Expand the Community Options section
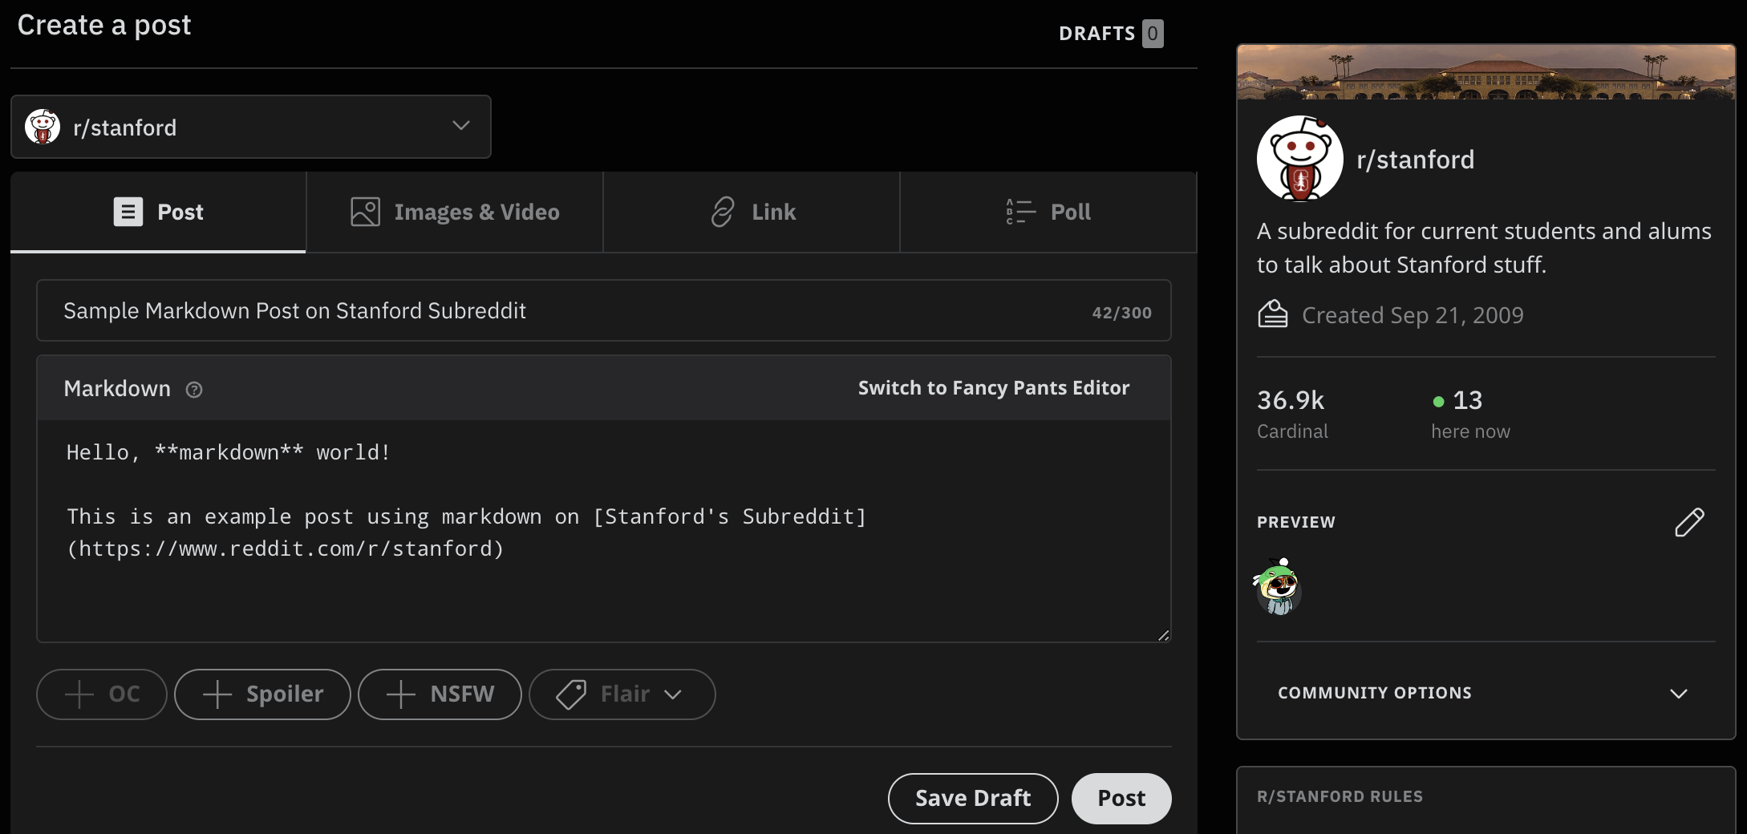1747x834 pixels. tap(1680, 693)
